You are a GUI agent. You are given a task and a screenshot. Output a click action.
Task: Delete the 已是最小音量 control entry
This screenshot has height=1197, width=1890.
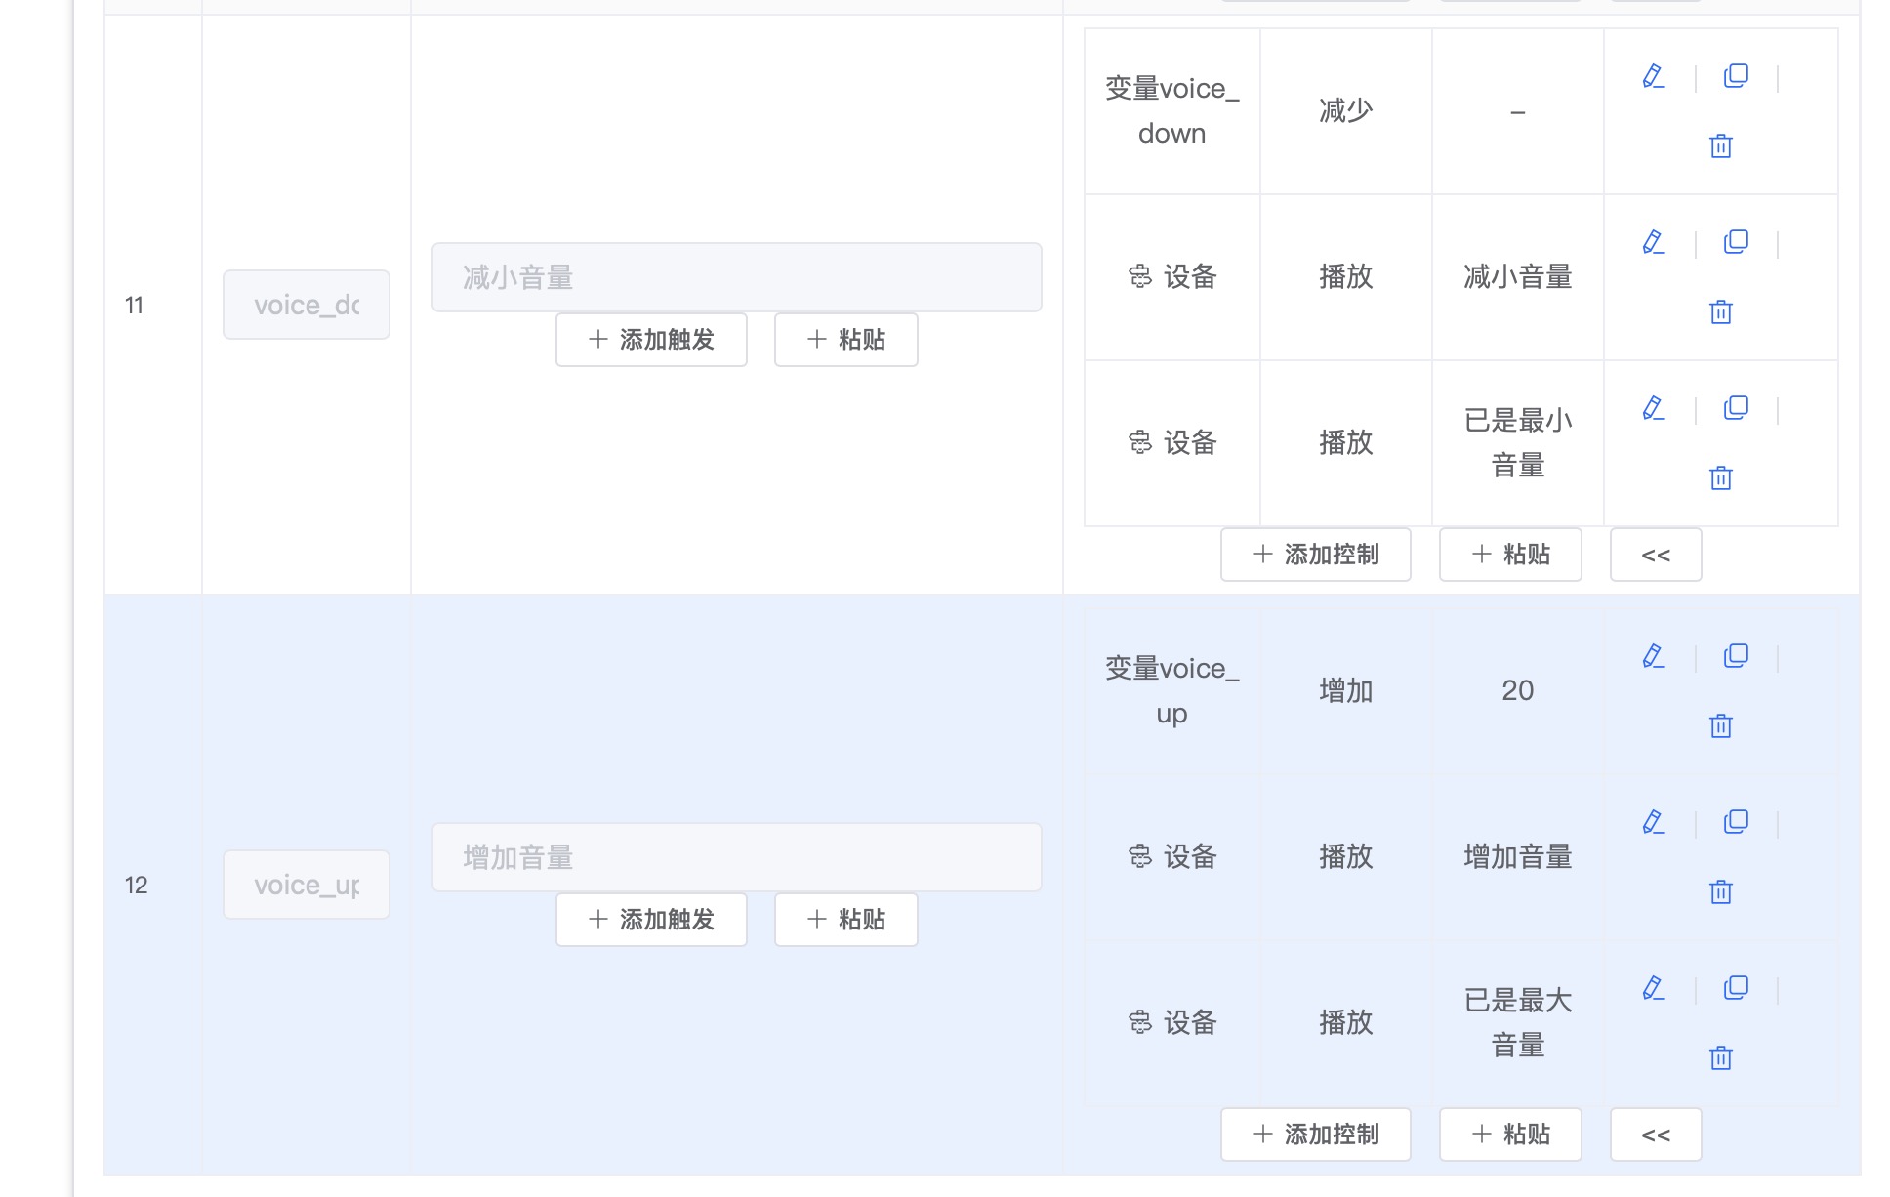point(1720,478)
